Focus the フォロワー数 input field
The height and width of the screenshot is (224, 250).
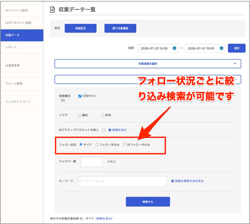coord(92,162)
